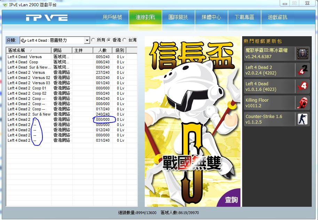Select the Left 4 Dead 2 Coop 01 room
The image size is (318, 220).
(72, 88)
